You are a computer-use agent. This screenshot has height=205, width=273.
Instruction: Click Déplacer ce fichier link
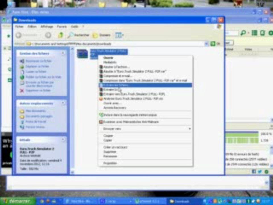pos(37,66)
